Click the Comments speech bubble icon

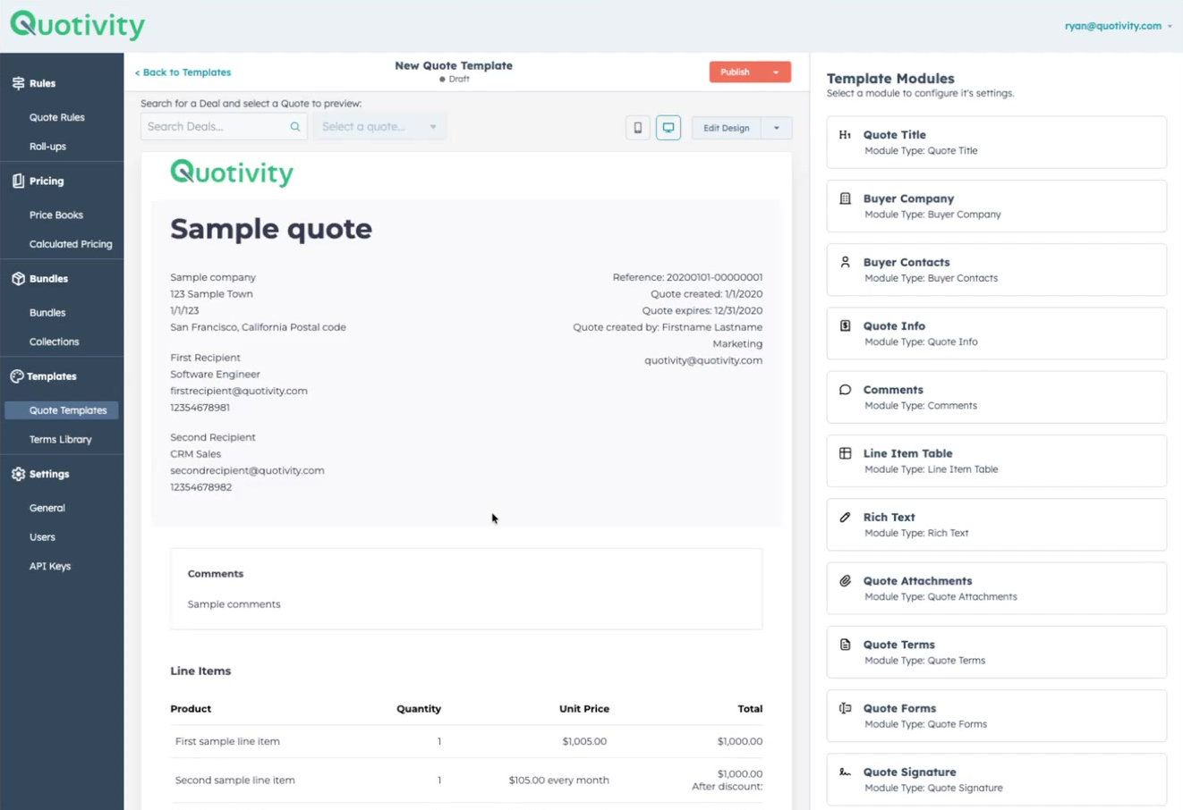click(845, 390)
